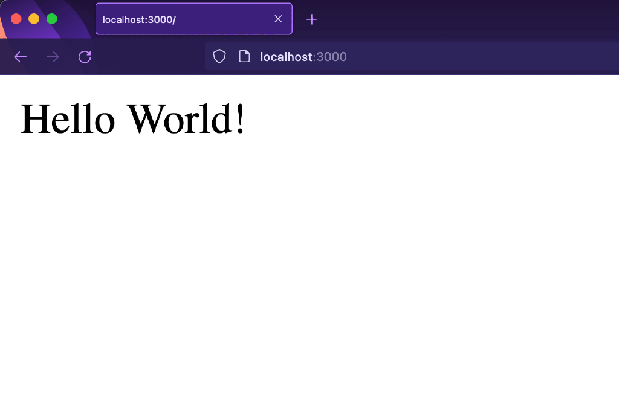Select the localhost:3000/ tab
Viewport: 619px width, 403px height.
(x=181, y=19)
